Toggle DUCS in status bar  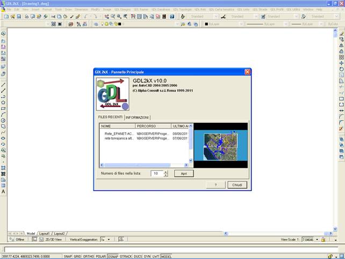point(138,256)
